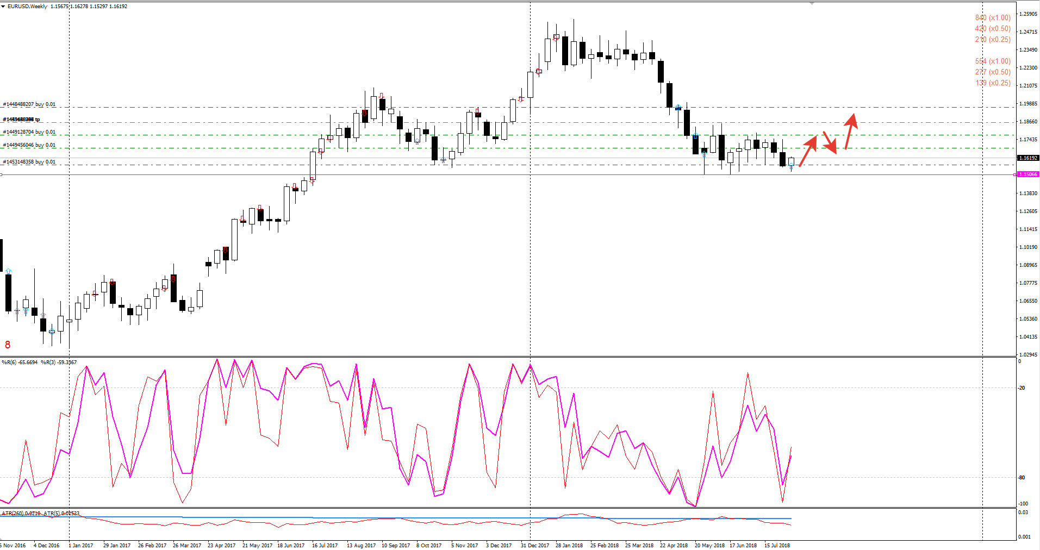Screen dimensions: 1040x550
Task: Click the -100 level on the %R scale
Action: point(1023,504)
